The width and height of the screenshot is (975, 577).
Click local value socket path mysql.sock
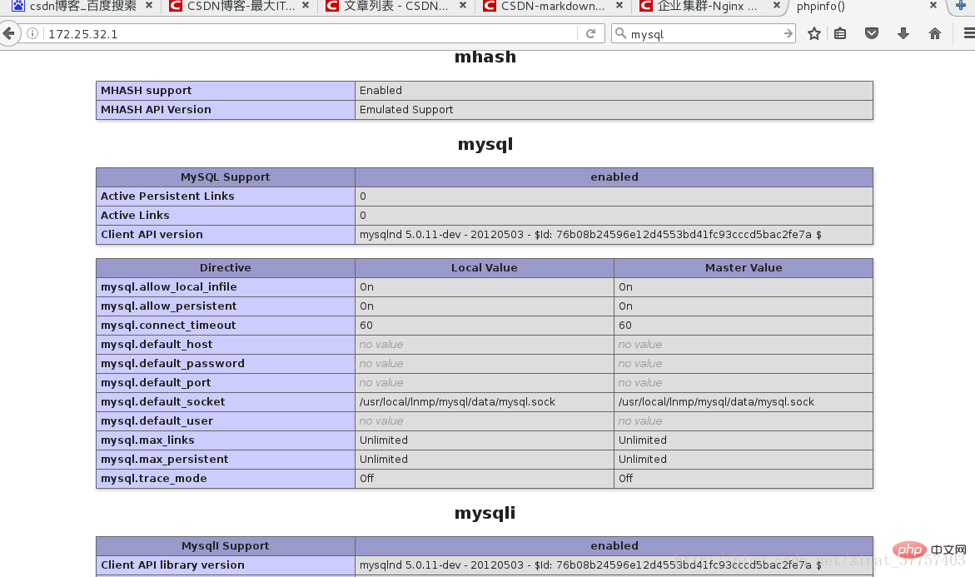pyautogui.click(x=457, y=401)
